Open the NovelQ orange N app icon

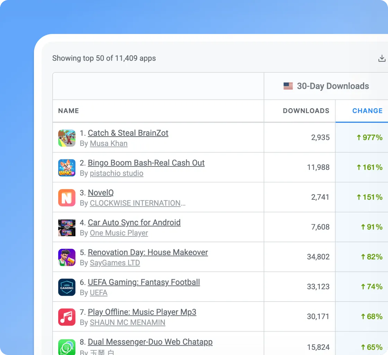coord(67,198)
